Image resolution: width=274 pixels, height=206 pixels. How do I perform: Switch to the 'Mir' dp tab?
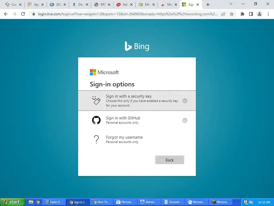[145, 5]
